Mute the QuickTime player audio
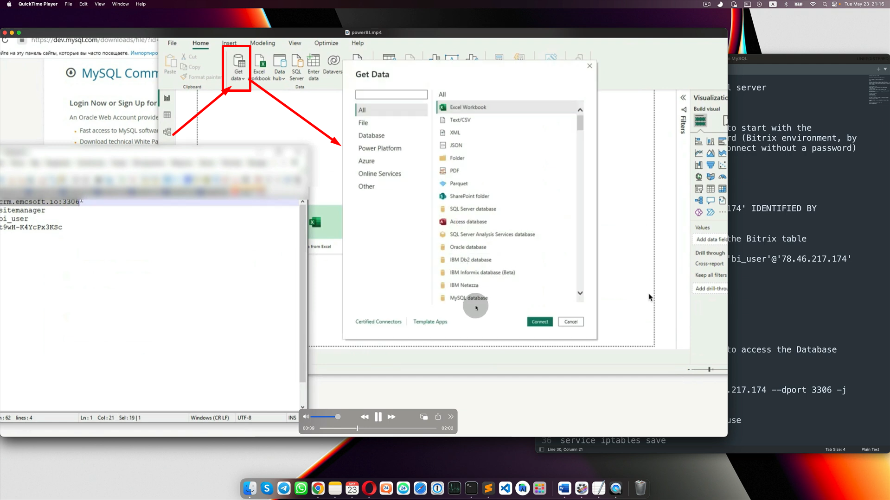 tap(306, 417)
